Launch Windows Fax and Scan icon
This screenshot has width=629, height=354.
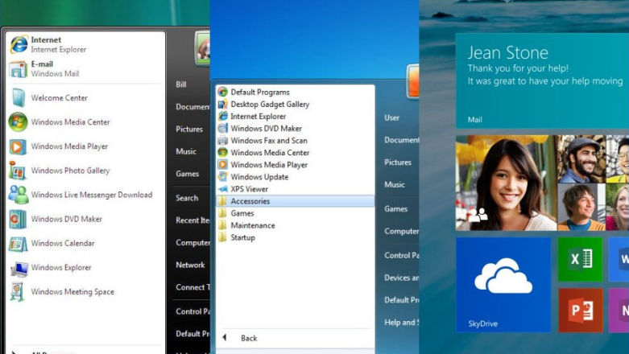tap(222, 141)
